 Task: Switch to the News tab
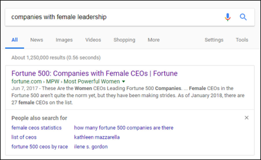click(x=37, y=40)
